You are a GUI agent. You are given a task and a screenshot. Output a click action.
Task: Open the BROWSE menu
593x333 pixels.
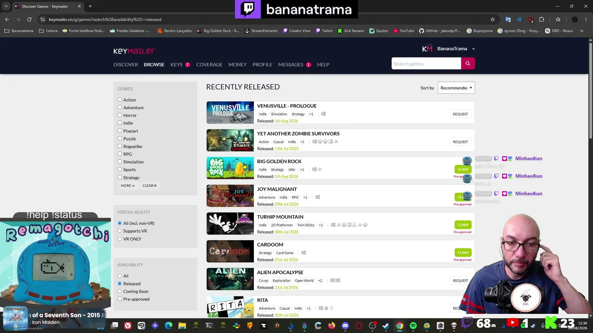[x=154, y=64]
